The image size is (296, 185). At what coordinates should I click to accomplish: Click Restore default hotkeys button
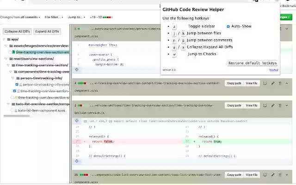(253, 63)
